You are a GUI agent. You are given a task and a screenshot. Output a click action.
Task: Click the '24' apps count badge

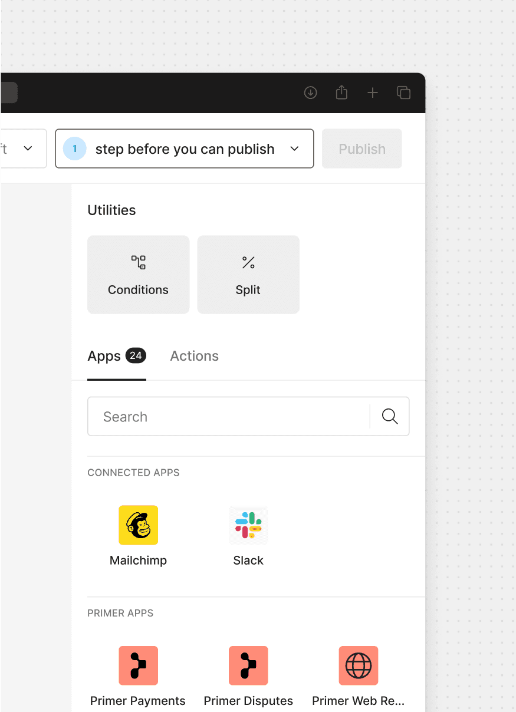coord(136,355)
